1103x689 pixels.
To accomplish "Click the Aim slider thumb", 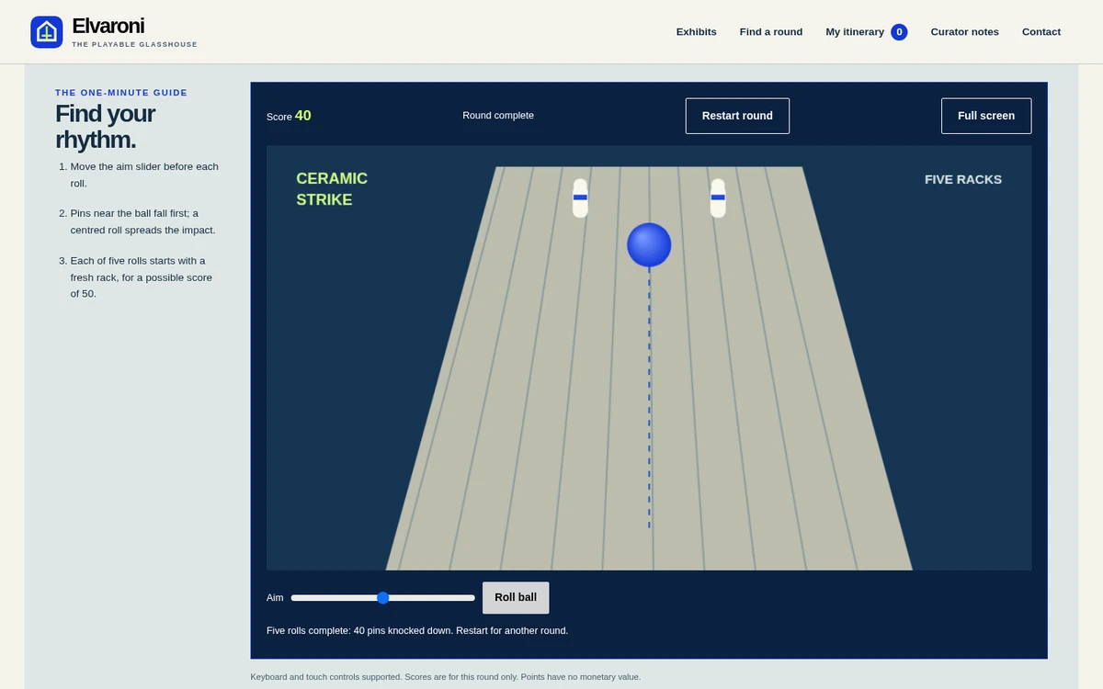I will tap(383, 598).
